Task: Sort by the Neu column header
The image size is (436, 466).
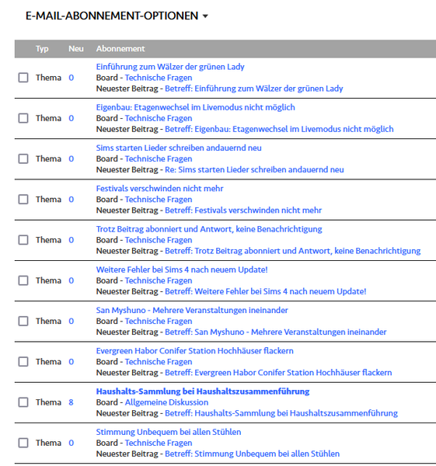Action: click(76, 48)
